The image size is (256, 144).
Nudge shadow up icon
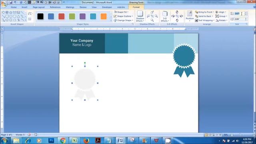152,12
